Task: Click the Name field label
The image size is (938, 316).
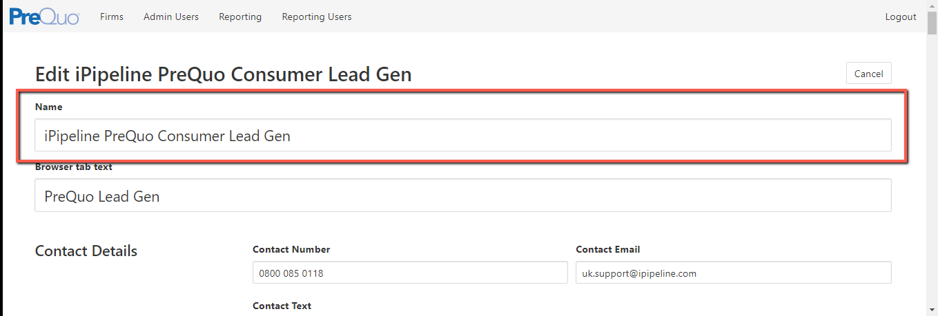Action: tap(48, 107)
